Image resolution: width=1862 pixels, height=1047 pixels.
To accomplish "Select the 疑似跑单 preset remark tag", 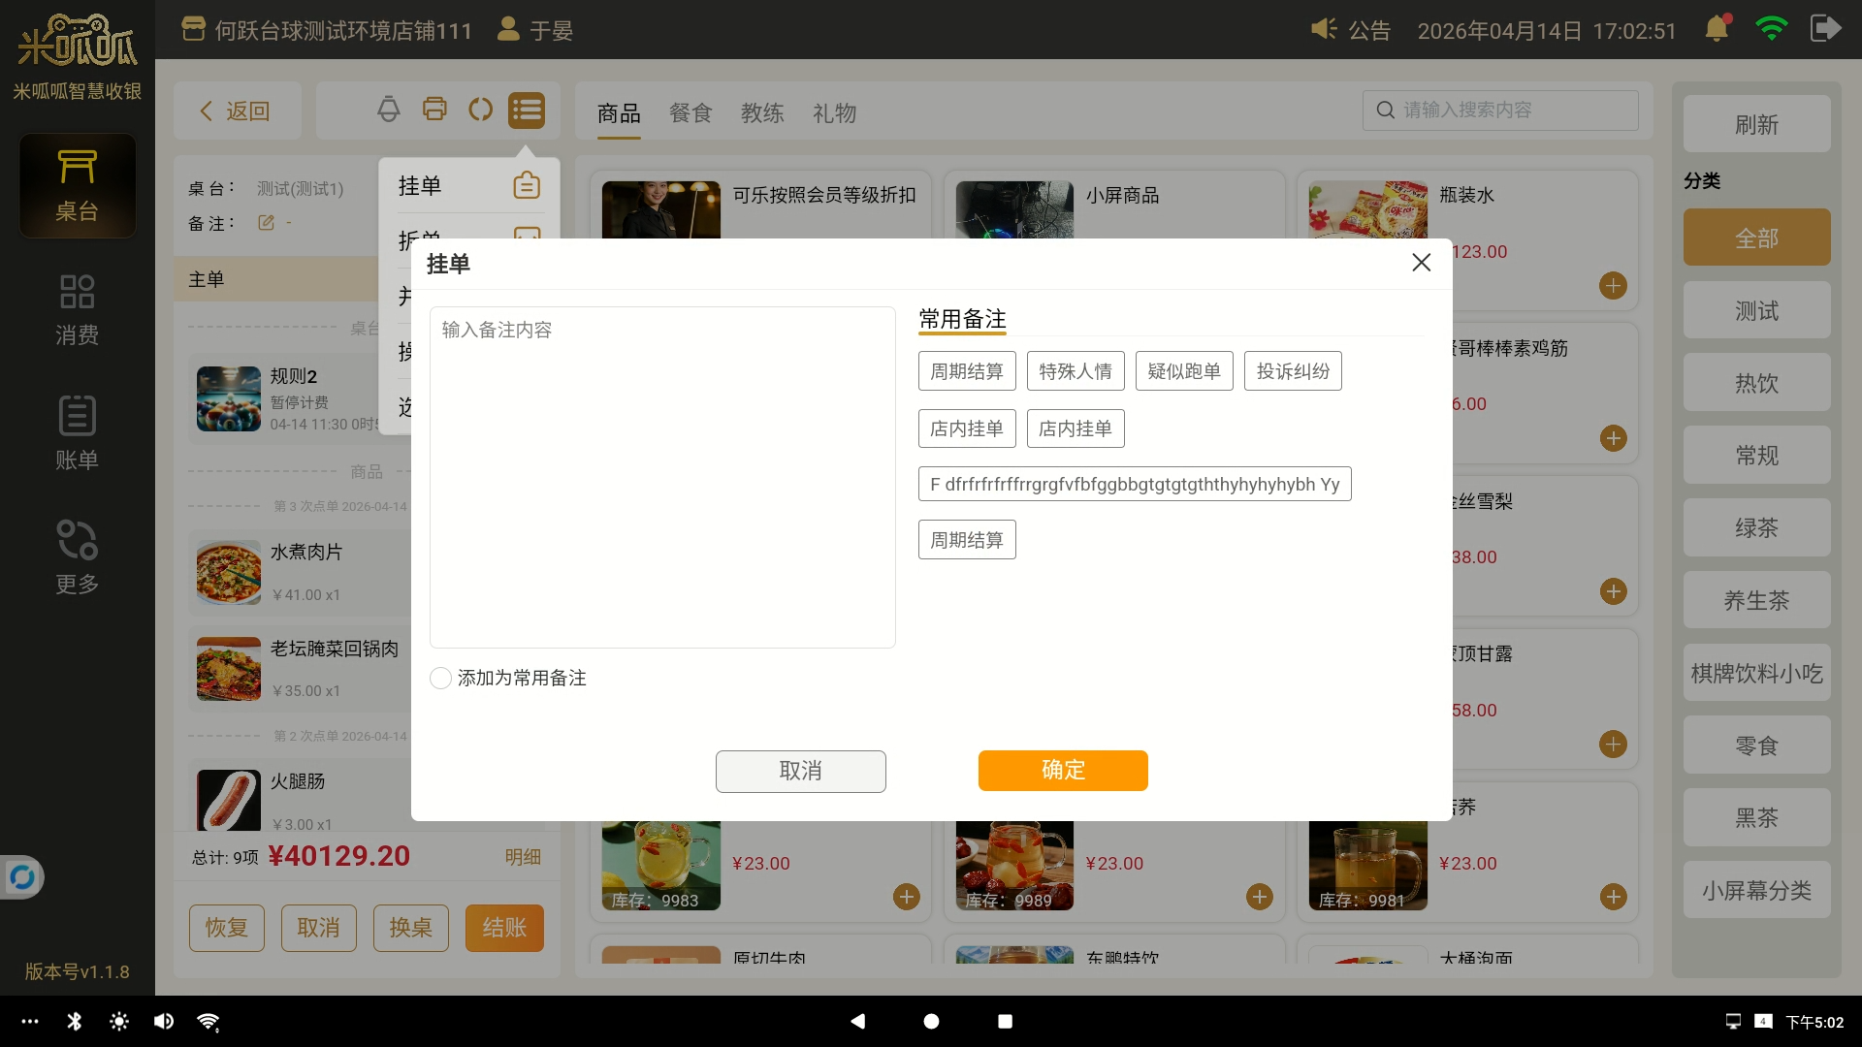I will [1184, 371].
